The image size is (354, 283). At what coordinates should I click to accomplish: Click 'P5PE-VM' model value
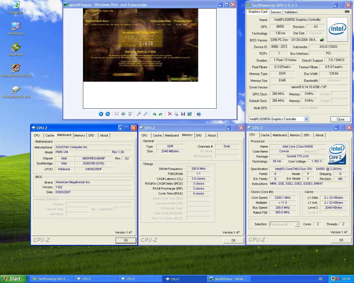(x=79, y=152)
